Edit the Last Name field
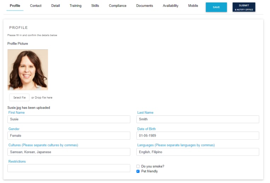 [198, 119]
